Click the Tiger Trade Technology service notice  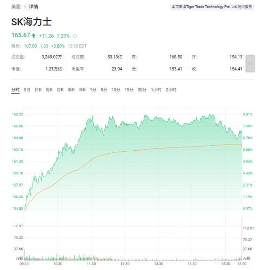click(212, 7)
